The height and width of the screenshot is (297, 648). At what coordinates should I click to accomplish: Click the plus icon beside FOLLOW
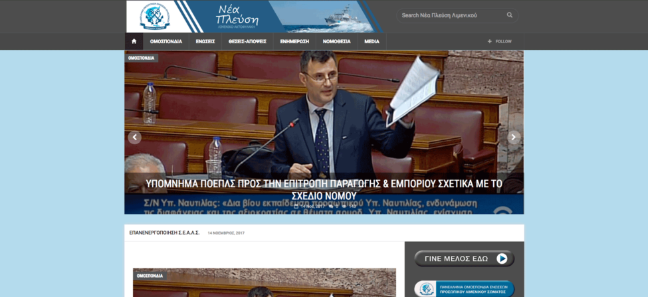click(490, 41)
